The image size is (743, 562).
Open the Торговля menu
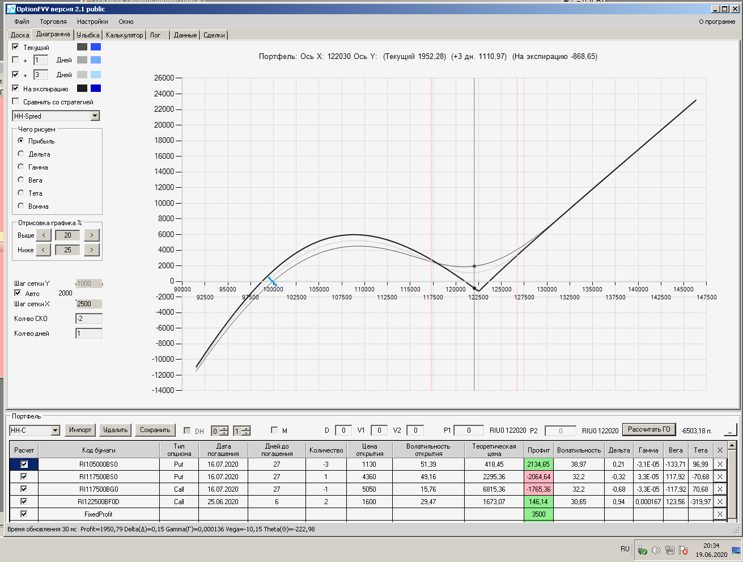point(53,22)
